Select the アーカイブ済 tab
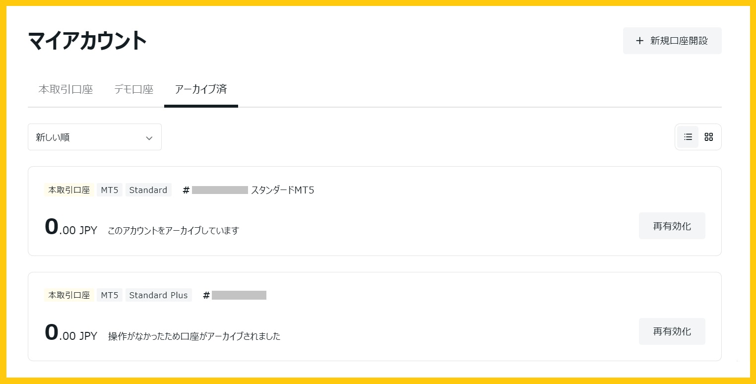This screenshot has width=756, height=384. 201,90
